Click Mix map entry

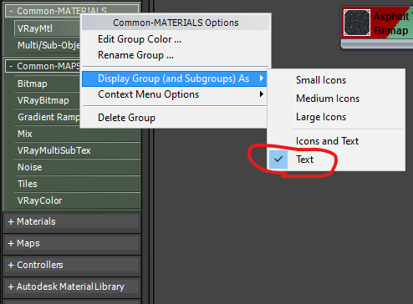tap(77, 134)
